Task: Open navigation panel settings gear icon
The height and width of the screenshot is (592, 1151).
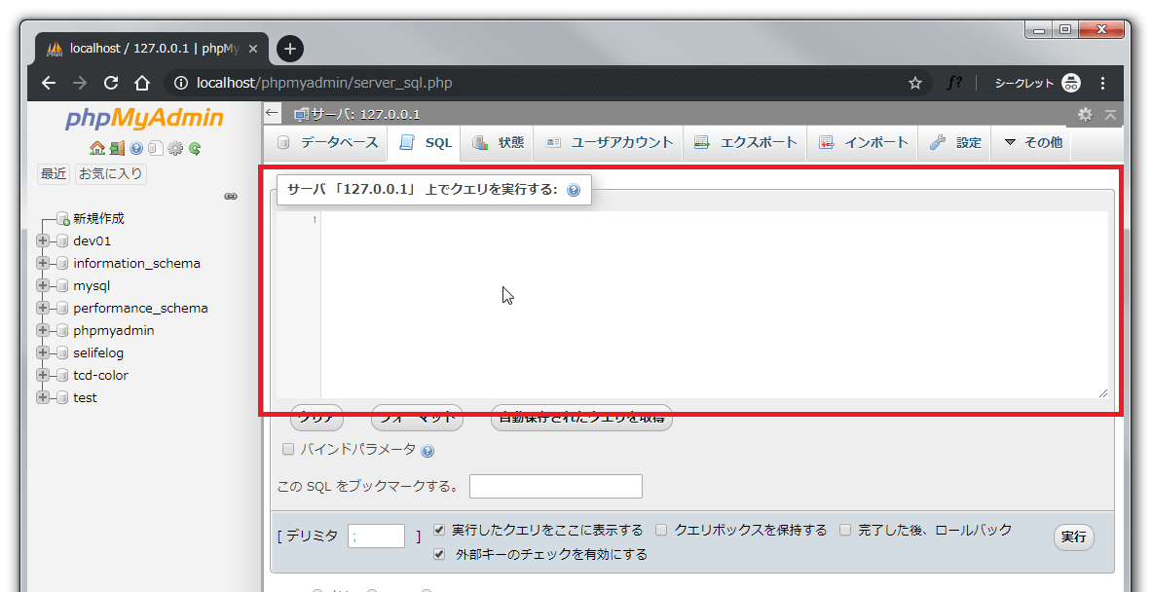Action: pos(175,149)
